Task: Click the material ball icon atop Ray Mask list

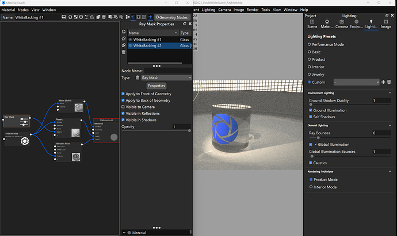Action: [124, 32]
